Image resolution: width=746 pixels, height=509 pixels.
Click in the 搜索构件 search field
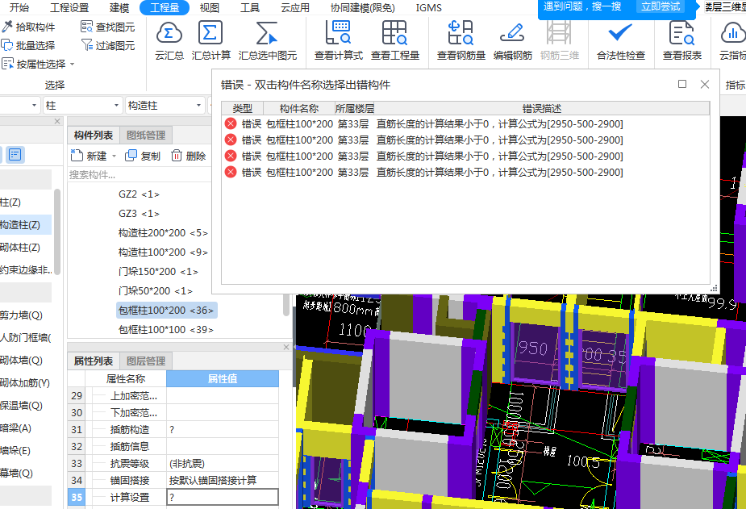coord(139,174)
